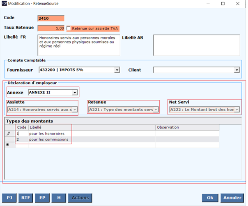Image resolution: width=248 pixels, height=206 pixels.
Task: Click code cell '1' in the table
Action: pos(22,134)
